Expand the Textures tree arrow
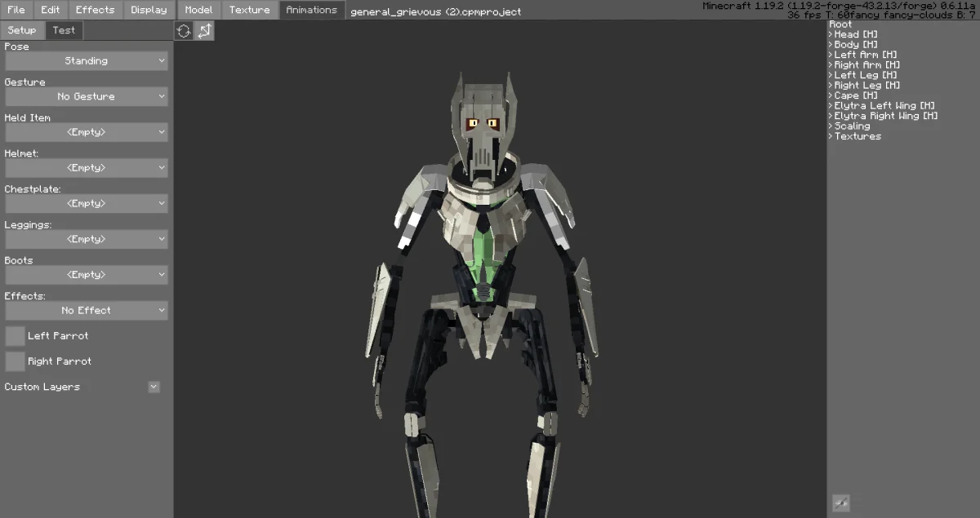The height and width of the screenshot is (518, 980). point(831,136)
